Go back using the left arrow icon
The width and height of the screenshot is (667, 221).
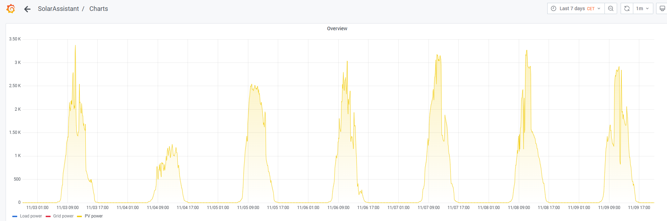pos(27,9)
